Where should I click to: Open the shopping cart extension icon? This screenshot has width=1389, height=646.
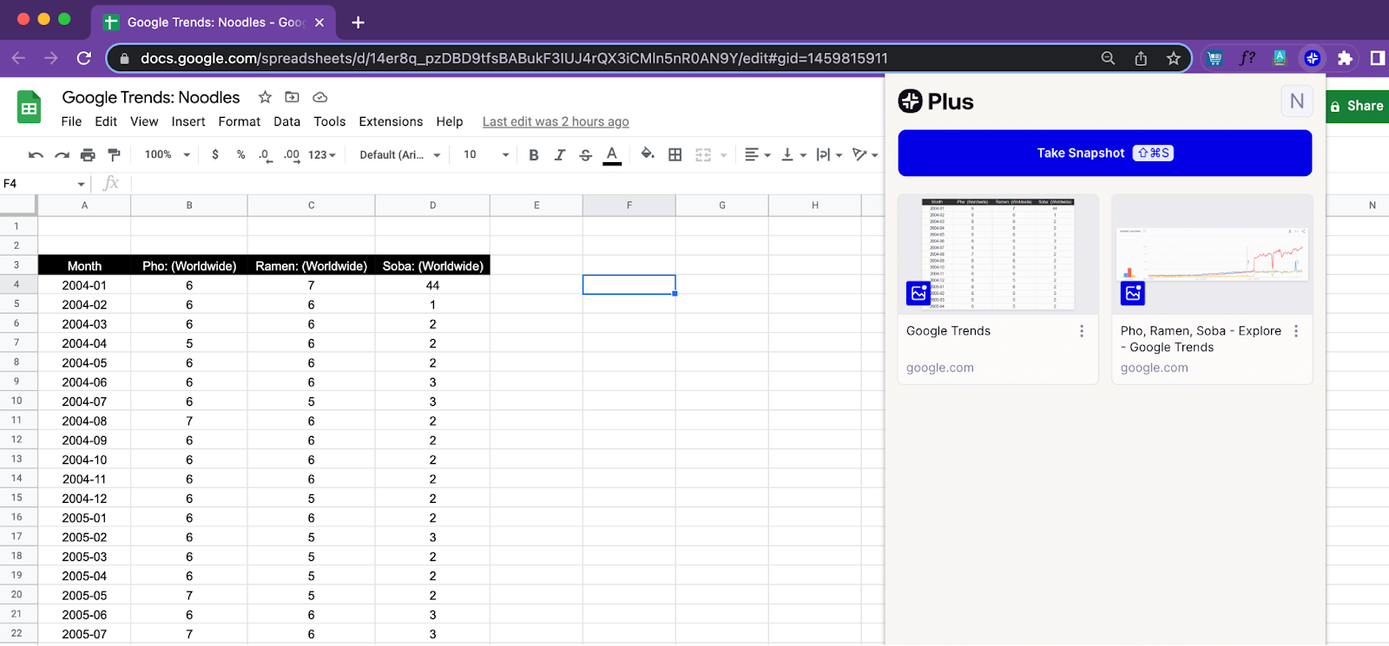[1215, 58]
